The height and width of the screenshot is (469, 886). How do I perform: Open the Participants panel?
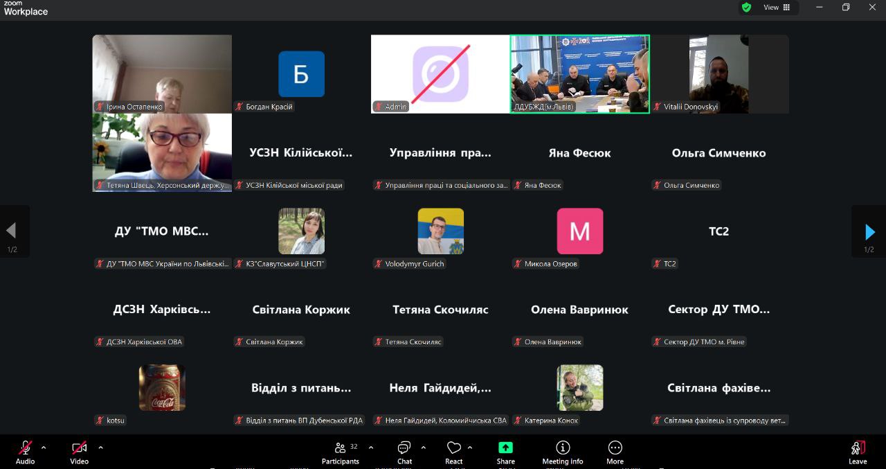point(340,448)
